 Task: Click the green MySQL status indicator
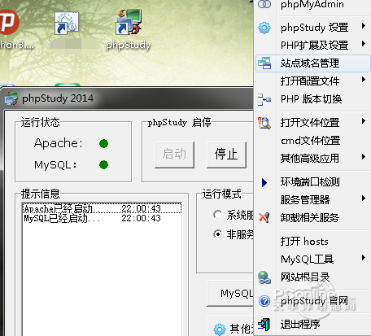click(104, 164)
